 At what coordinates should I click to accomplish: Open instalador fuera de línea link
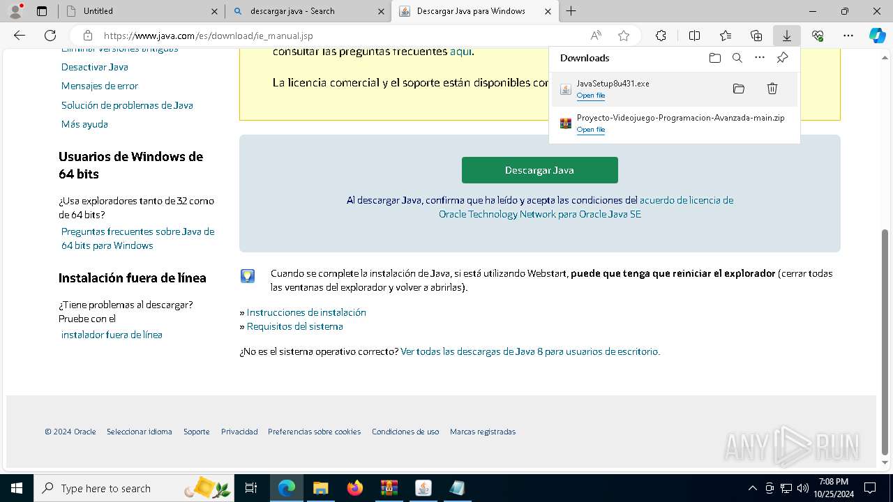pyautogui.click(x=112, y=335)
